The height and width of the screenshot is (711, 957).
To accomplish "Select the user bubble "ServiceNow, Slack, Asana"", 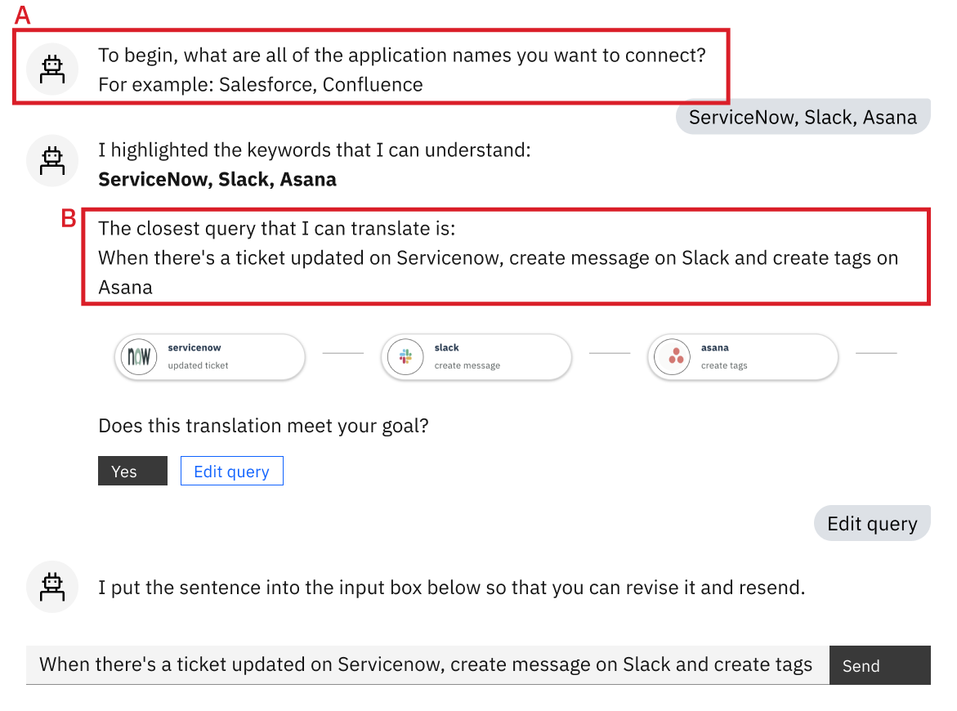I will [802, 117].
